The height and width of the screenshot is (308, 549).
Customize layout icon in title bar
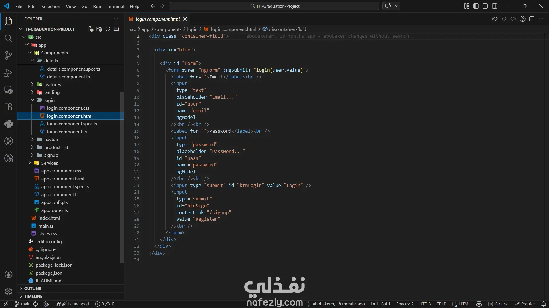(x=467, y=6)
